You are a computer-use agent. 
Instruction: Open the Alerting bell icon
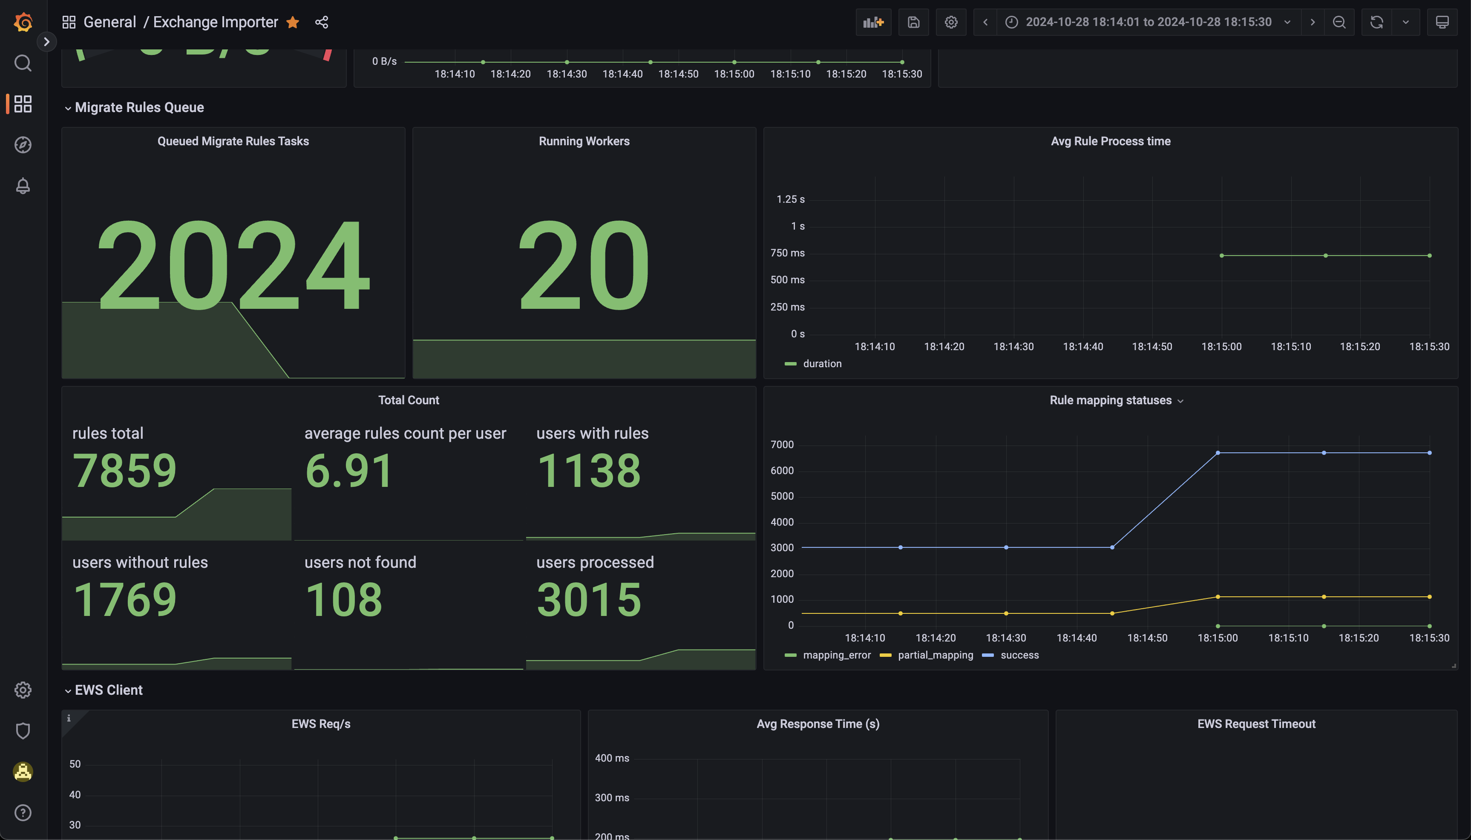tap(23, 186)
